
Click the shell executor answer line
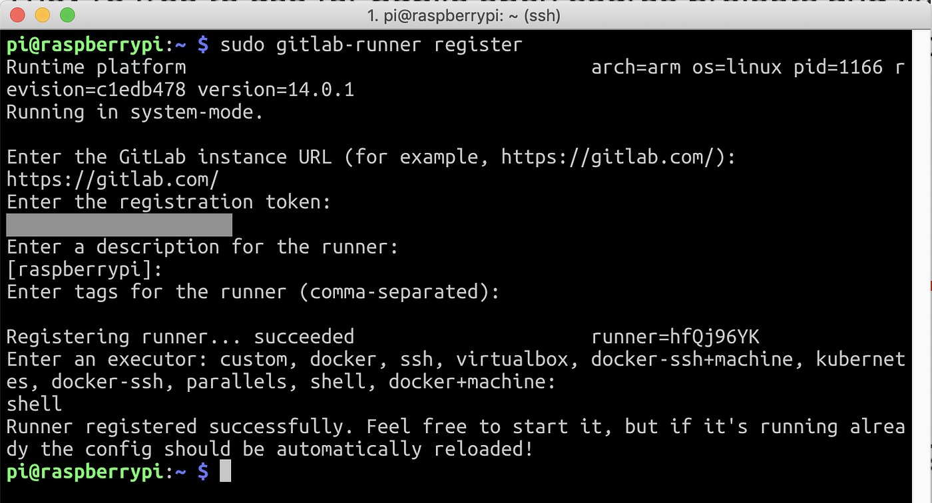coord(33,403)
